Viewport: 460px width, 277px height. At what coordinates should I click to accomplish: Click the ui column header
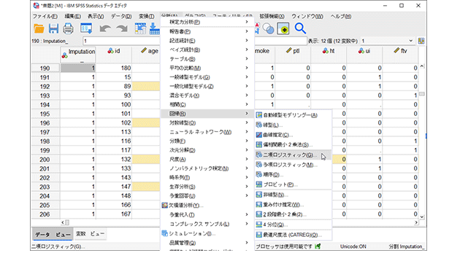[x=364, y=55]
